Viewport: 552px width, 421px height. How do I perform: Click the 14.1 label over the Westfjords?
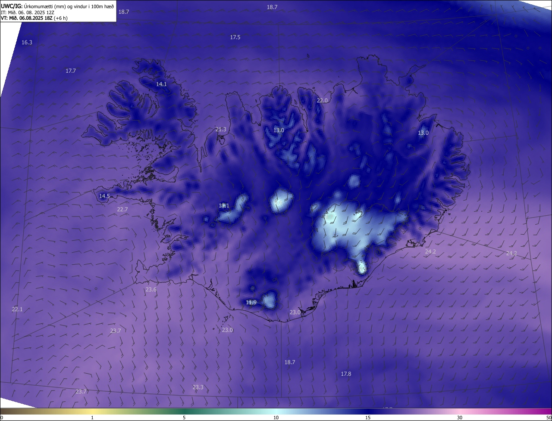click(x=161, y=84)
